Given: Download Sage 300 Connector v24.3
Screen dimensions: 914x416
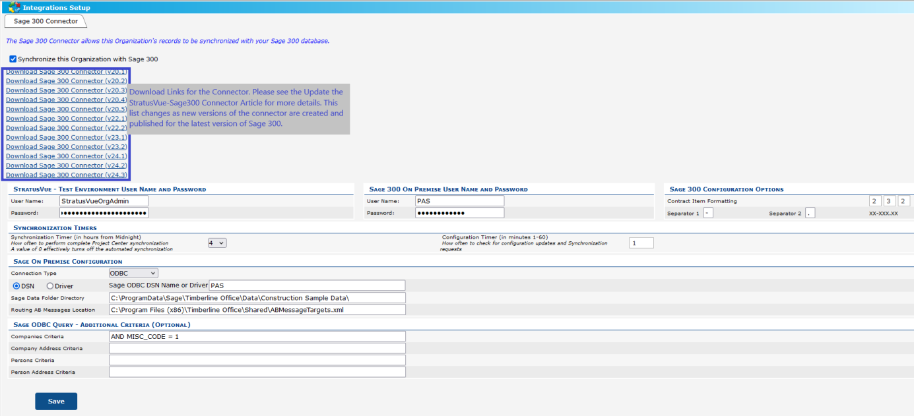Looking at the screenshot, I should tap(67, 175).
